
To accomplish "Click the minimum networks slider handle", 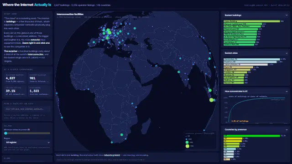I will click(x=5, y=133).
